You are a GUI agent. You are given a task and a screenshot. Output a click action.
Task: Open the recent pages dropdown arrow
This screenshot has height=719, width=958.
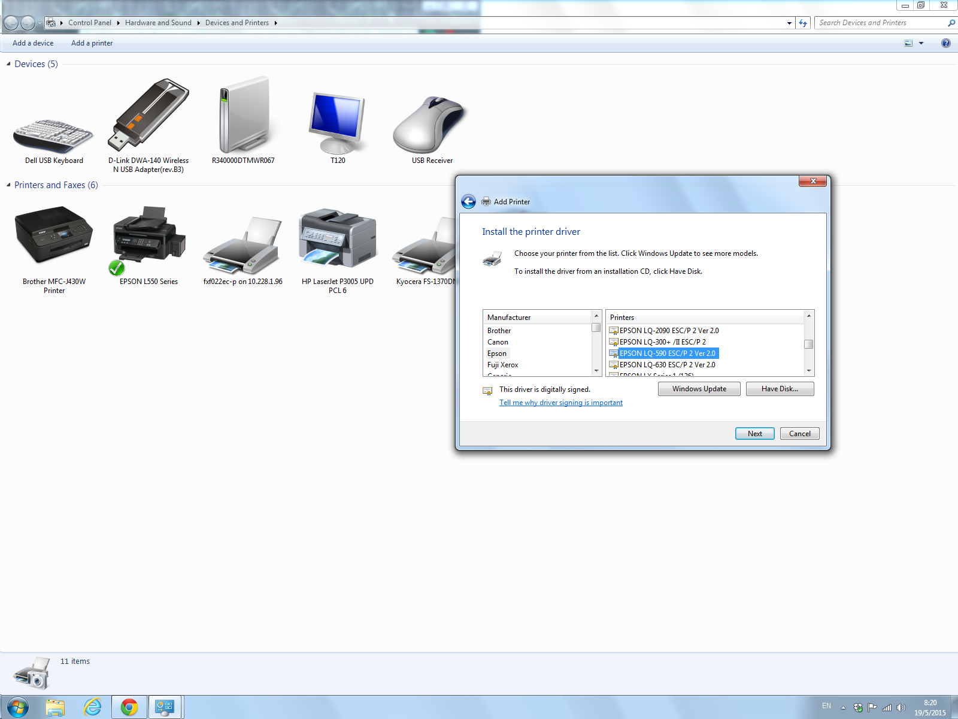40,23
